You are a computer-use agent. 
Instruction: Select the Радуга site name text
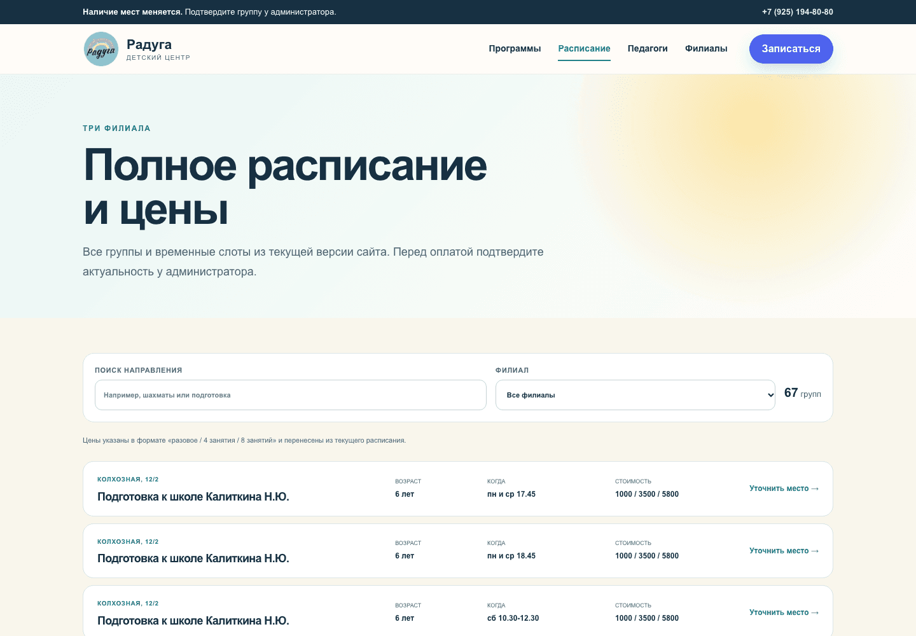point(149,44)
